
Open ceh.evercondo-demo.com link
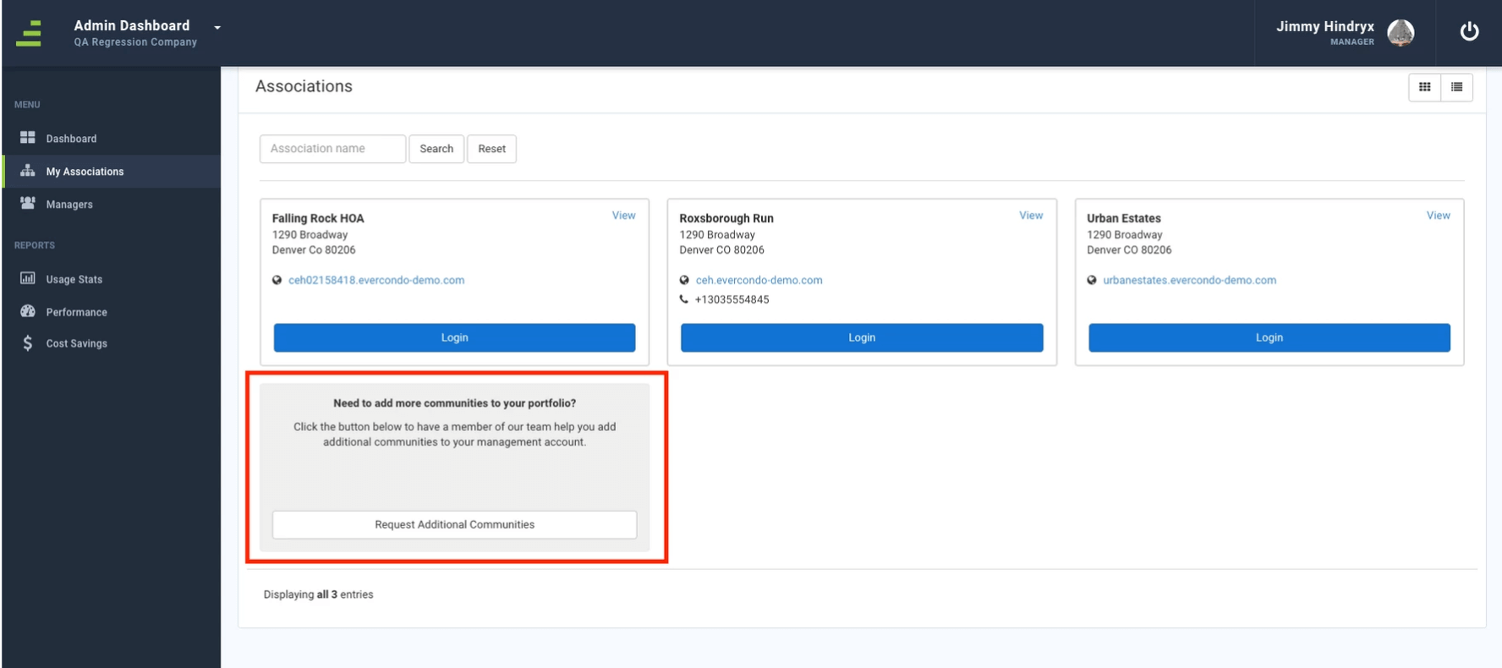(x=759, y=280)
